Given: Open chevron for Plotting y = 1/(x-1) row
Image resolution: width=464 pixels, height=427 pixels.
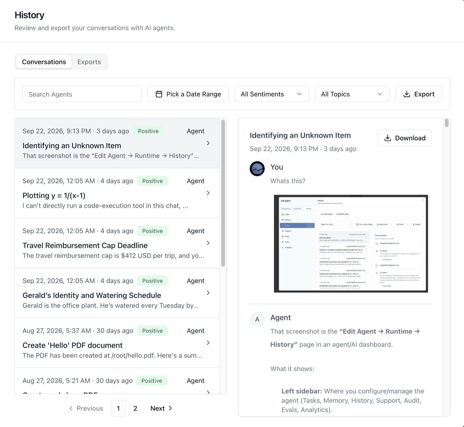Looking at the screenshot, I should click(208, 193).
